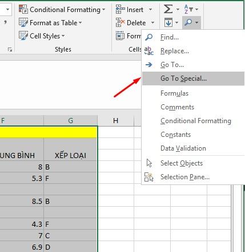This screenshot has width=245, height=252.
Task: Click the arrow icon beside Go To...
Action: pyautogui.click(x=149, y=65)
